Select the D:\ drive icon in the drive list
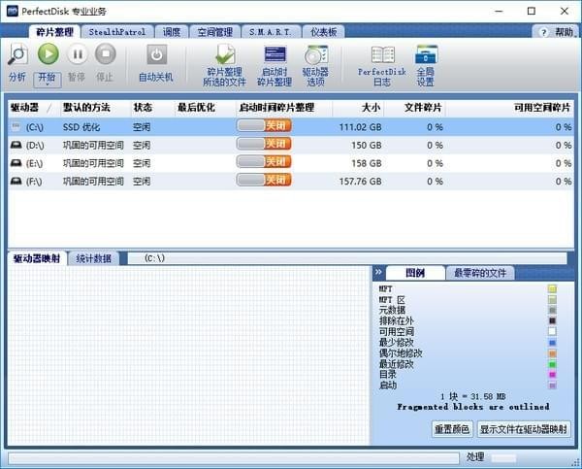582x469 pixels. point(16,145)
